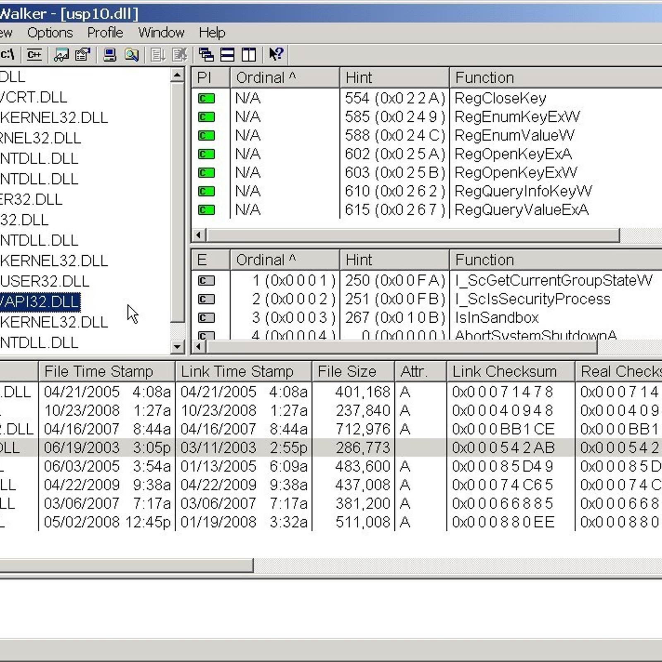Image resolution: width=662 pixels, height=662 pixels.
Task: Activate context help arrow-question icon
Action: [276, 54]
